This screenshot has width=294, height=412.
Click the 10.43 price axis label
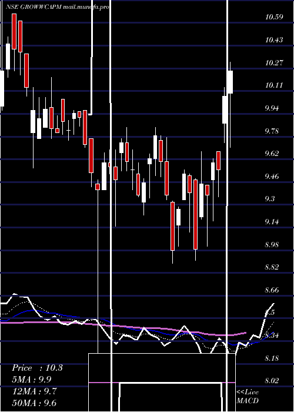[274, 40]
